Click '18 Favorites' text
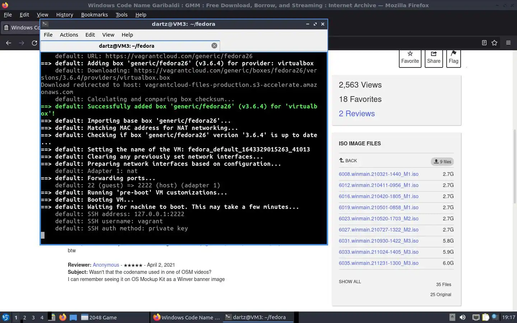The width and height of the screenshot is (517, 323). click(360, 99)
